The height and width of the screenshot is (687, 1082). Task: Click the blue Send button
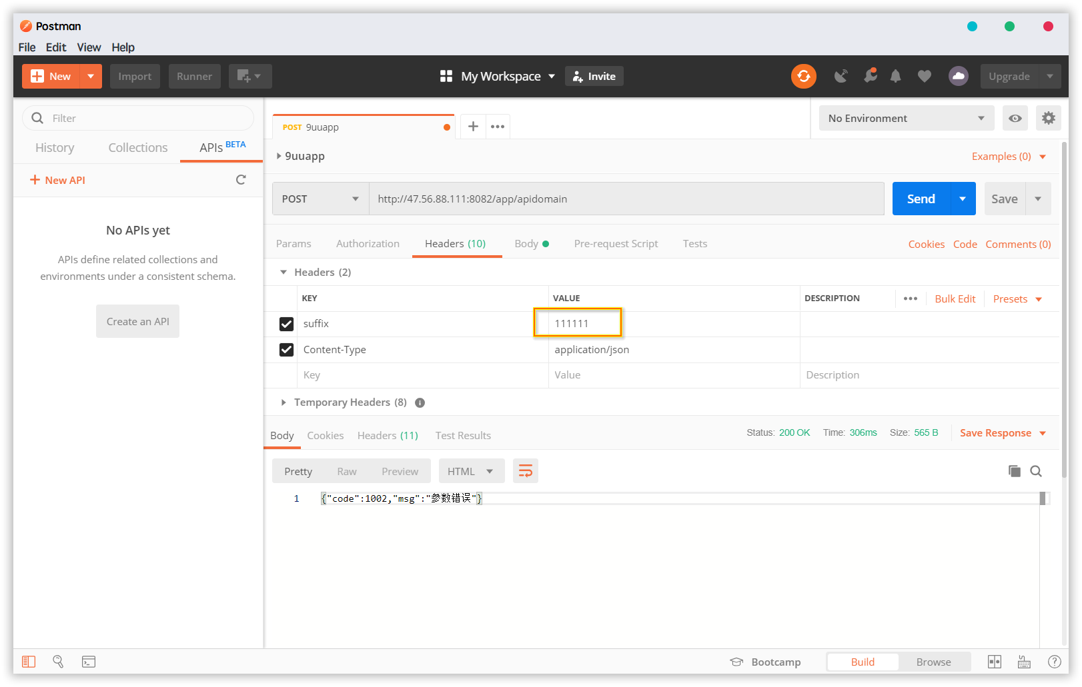(x=921, y=199)
